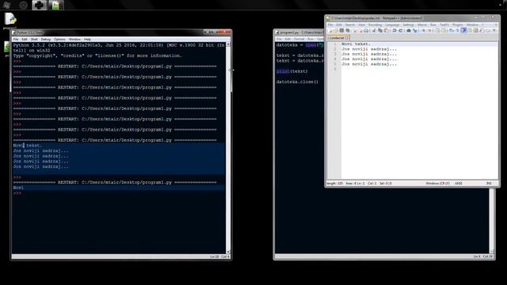Image resolution: width=507 pixels, height=285 pixels.
Task: Open Macro menu in Notepad++
Action: [422, 25]
